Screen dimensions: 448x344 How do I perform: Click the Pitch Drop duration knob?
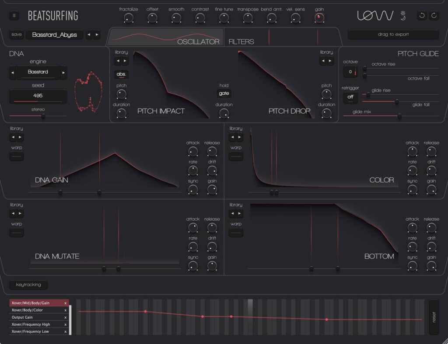tap(326, 113)
